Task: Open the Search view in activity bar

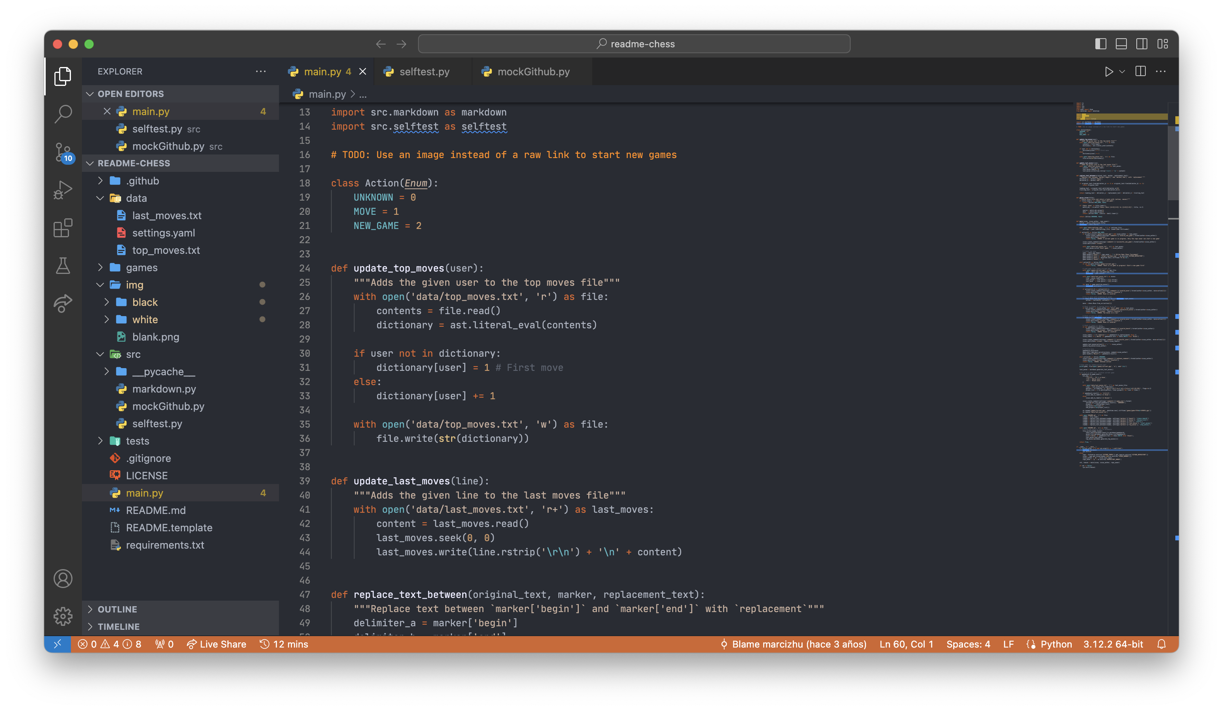Action: 63,114
